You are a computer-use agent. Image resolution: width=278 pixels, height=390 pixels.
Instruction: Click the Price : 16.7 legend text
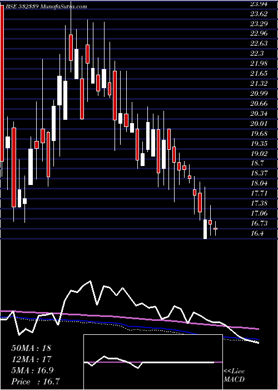click(36, 382)
